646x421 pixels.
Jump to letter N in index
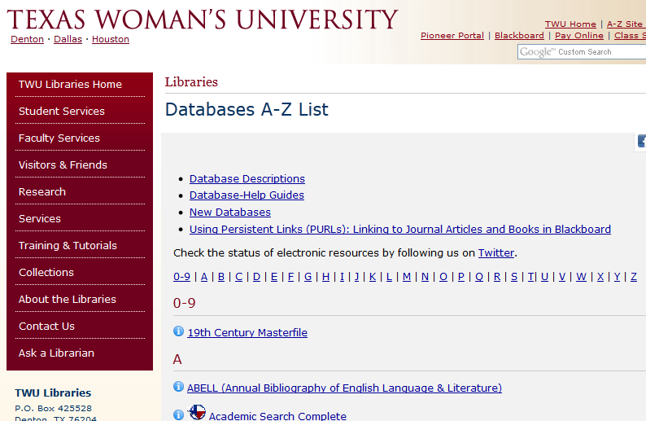[425, 277]
